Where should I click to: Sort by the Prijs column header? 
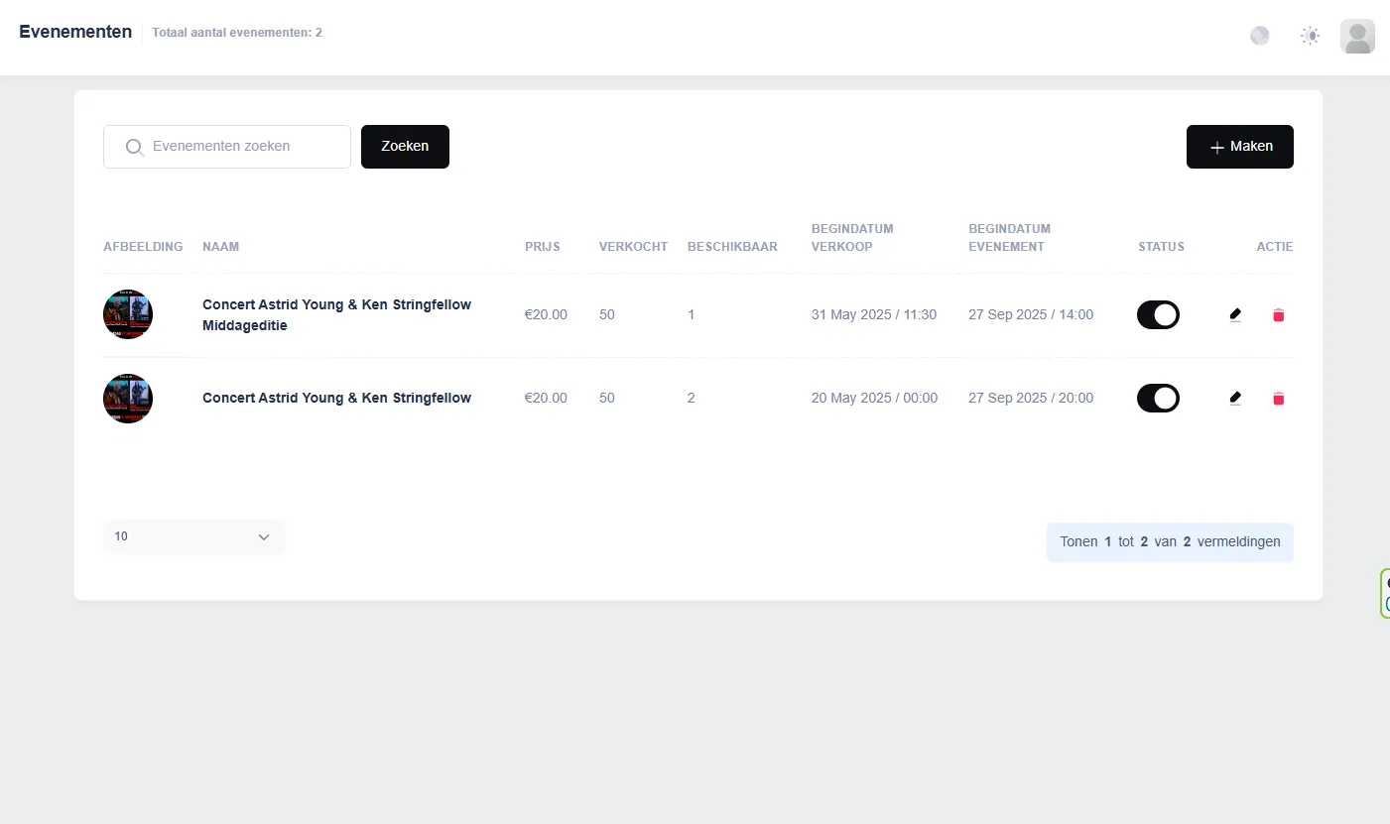[x=542, y=247]
